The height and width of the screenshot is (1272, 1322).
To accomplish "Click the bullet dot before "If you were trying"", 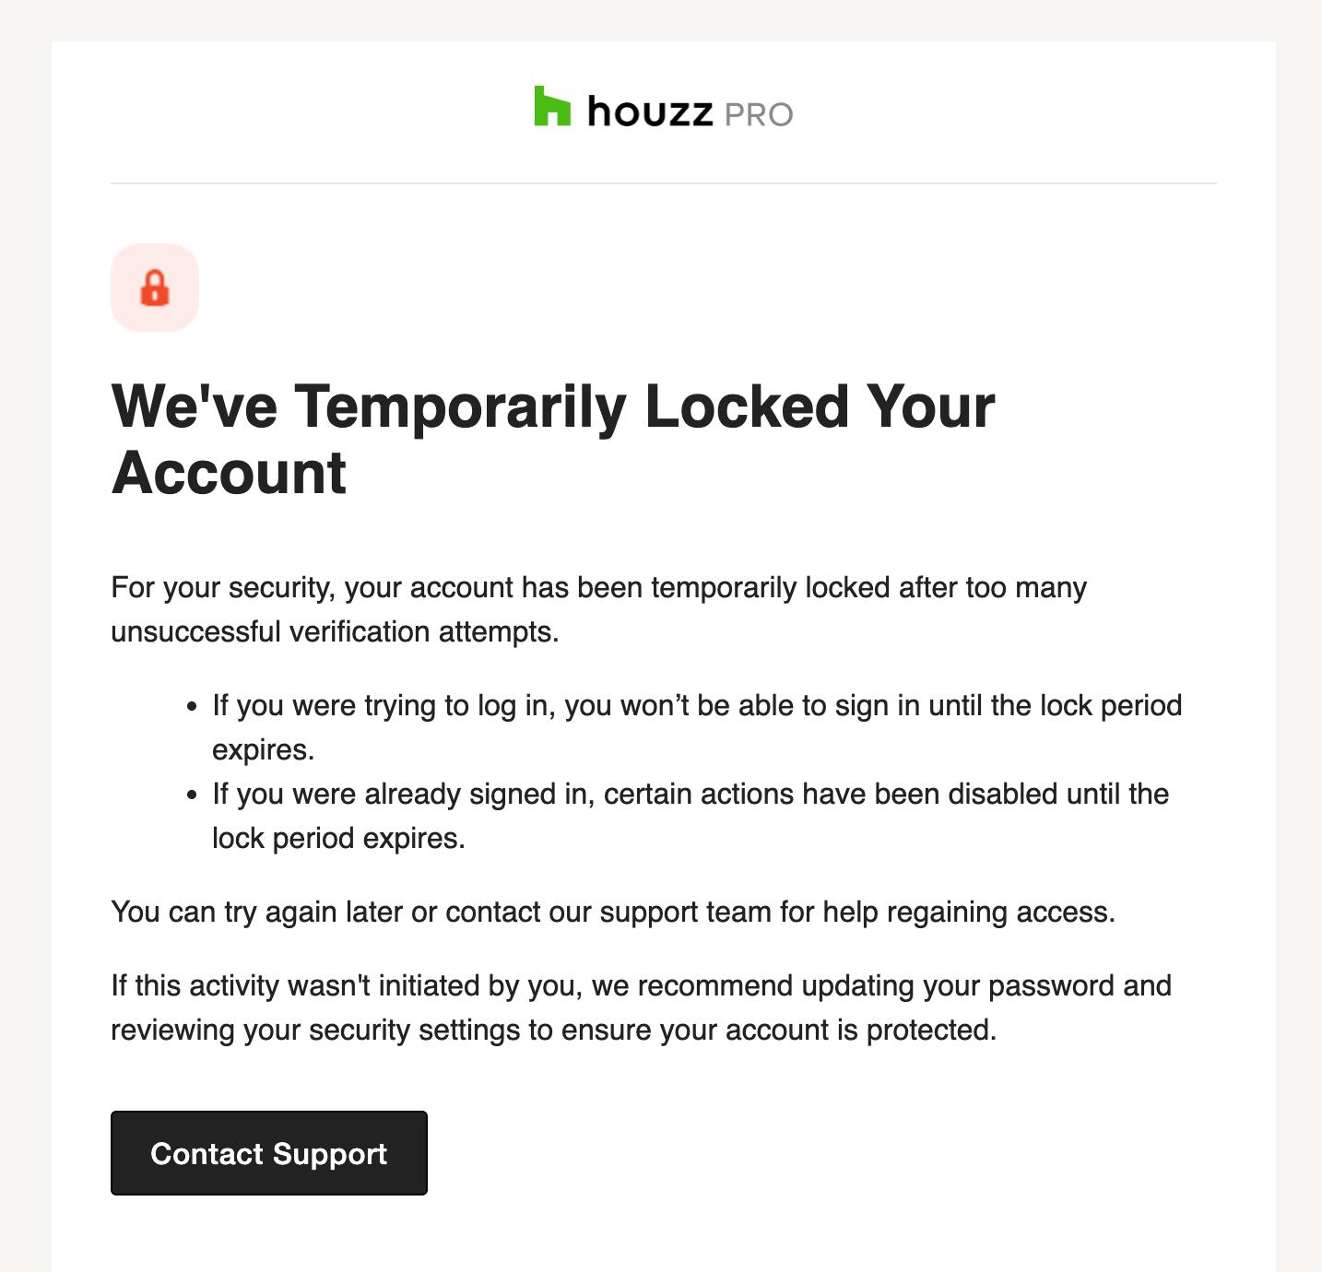I will [192, 707].
